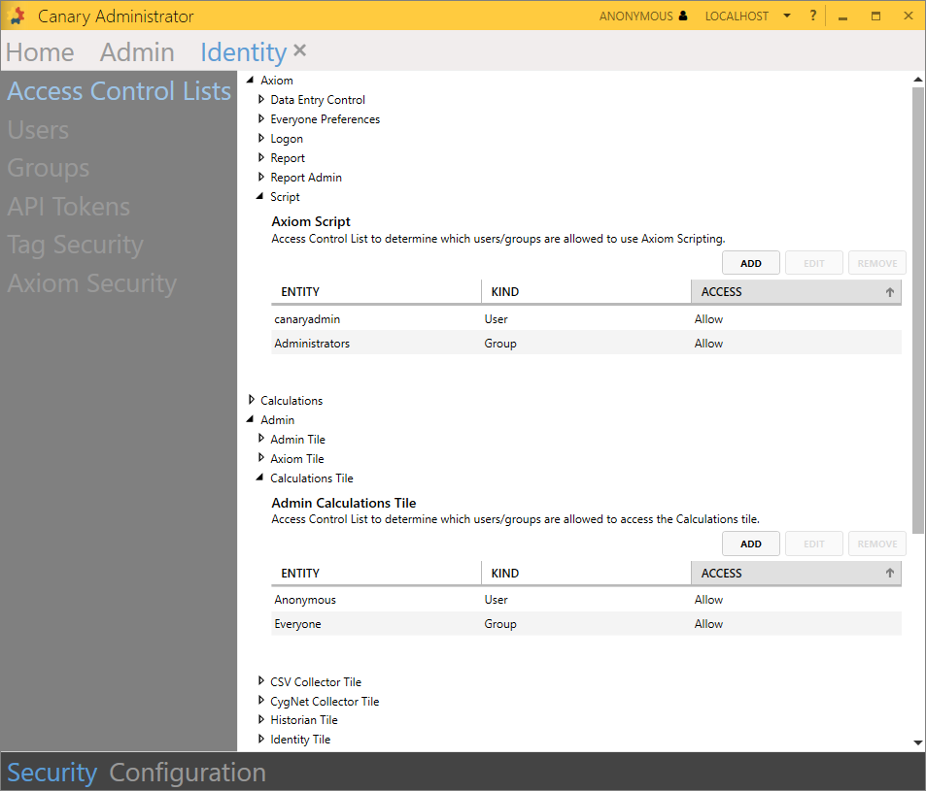Viewport: 926px width, 791px height.
Task: Click sort arrow in Axiom Script Access column
Action: tap(889, 292)
